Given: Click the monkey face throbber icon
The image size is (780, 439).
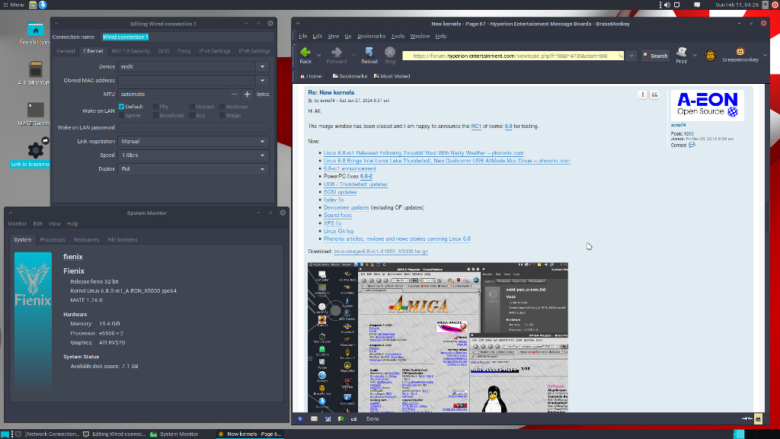Looking at the screenshot, I should (711, 55).
